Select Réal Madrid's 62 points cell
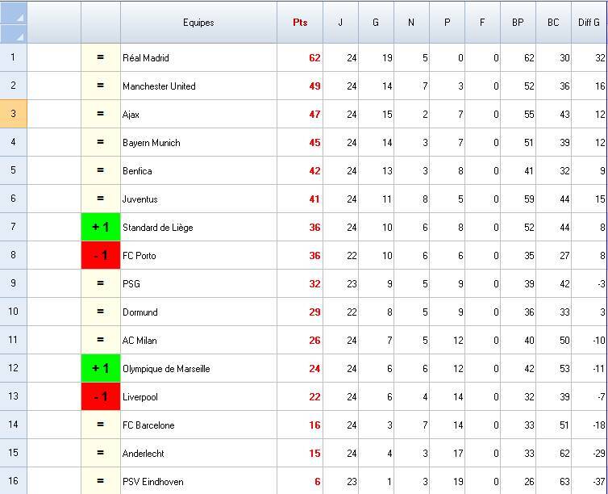This screenshot has width=608, height=494. click(x=300, y=57)
